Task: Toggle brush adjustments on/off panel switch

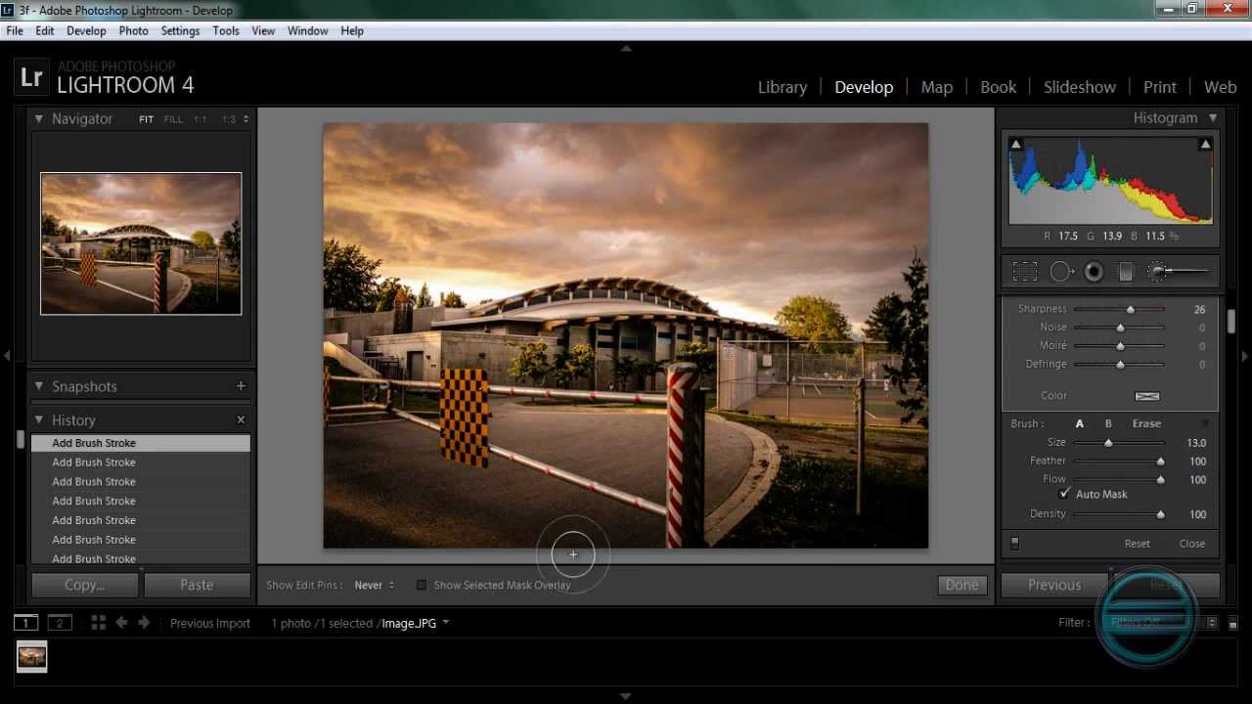Action: pos(1014,544)
